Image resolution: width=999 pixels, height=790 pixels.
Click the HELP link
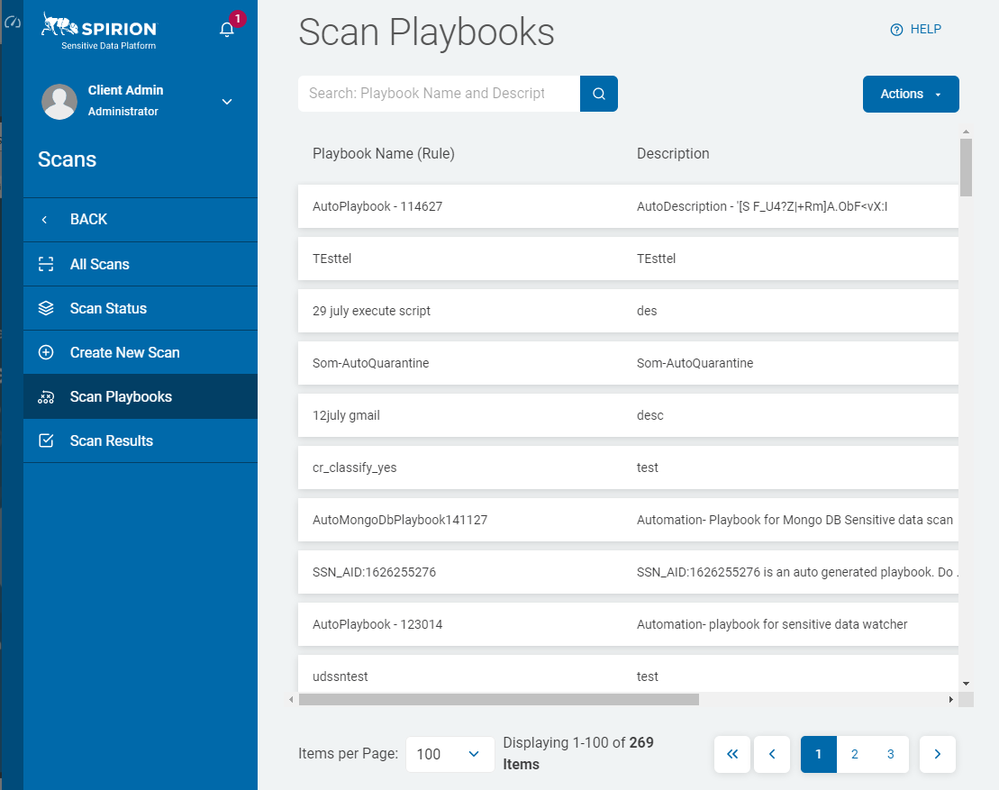(915, 30)
